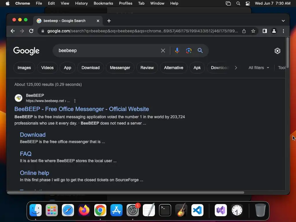Click the horizontal scrollbar at bottom
296x222 pixels.
(126, 192)
